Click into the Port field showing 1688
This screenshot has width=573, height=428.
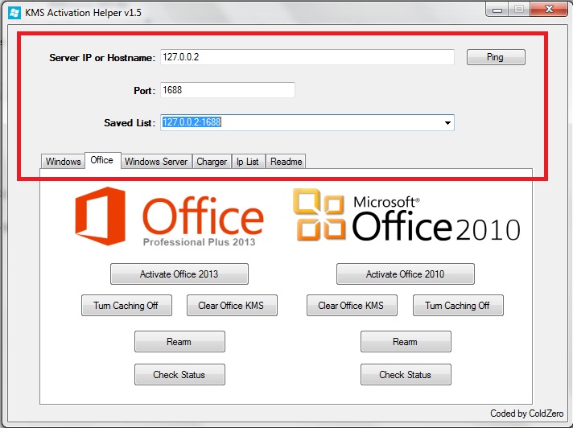coord(227,90)
